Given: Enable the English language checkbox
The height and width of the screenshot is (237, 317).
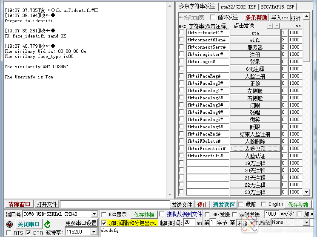Looking at the screenshot, I should pyautogui.click(x=263, y=204).
